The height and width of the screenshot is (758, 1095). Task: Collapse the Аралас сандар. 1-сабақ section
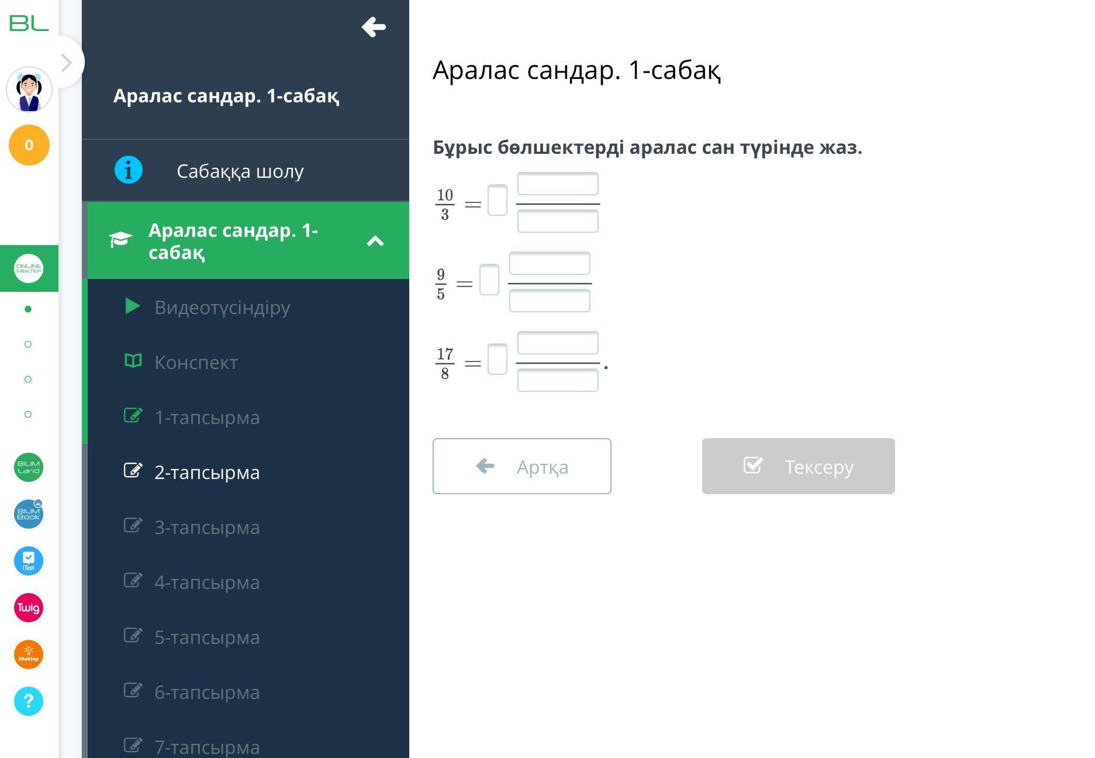pos(375,241)
